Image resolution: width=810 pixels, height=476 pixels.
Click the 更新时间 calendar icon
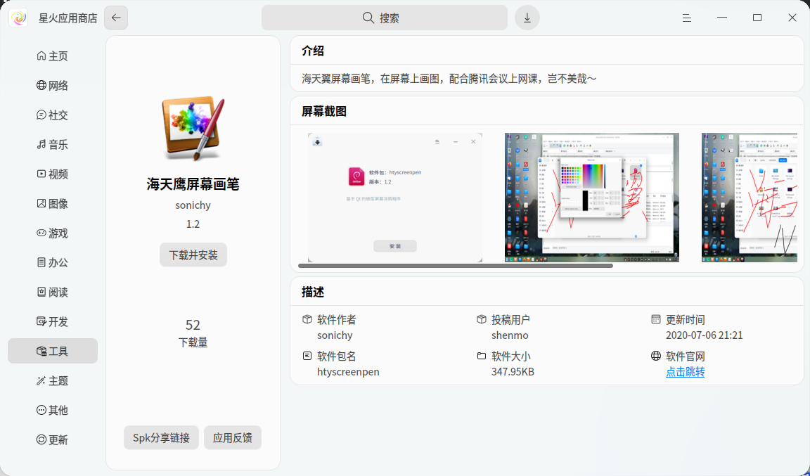click(655, 319)
